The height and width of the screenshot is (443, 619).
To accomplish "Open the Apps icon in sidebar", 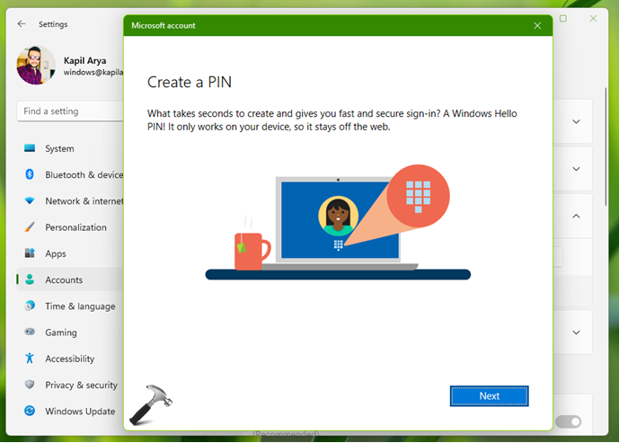I will (x=30, y=253).
